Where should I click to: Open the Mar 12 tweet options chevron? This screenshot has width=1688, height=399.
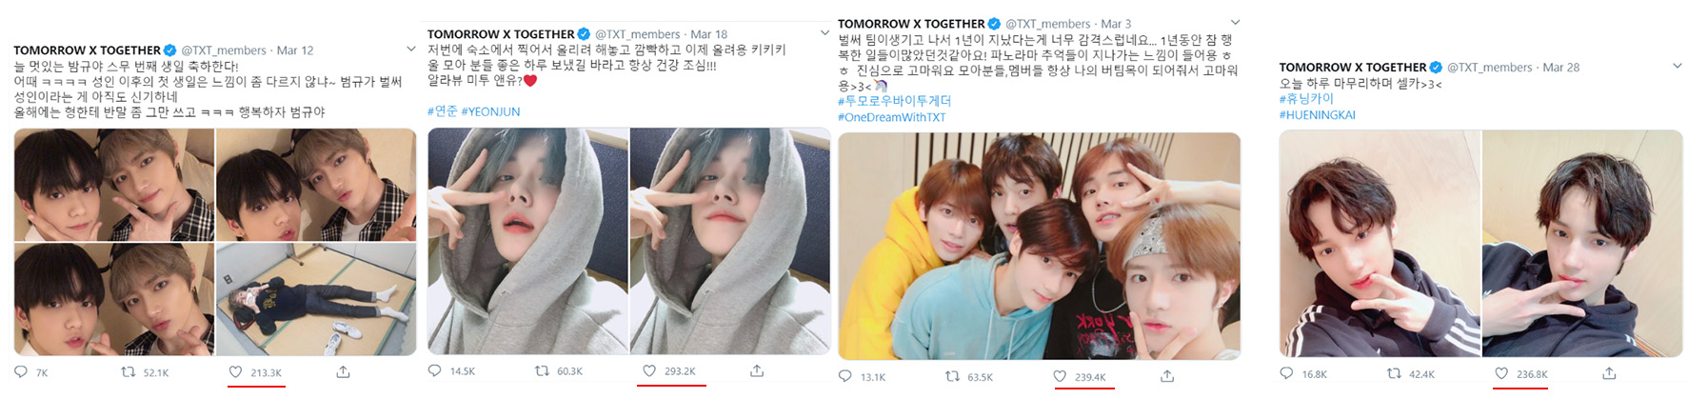411,49
